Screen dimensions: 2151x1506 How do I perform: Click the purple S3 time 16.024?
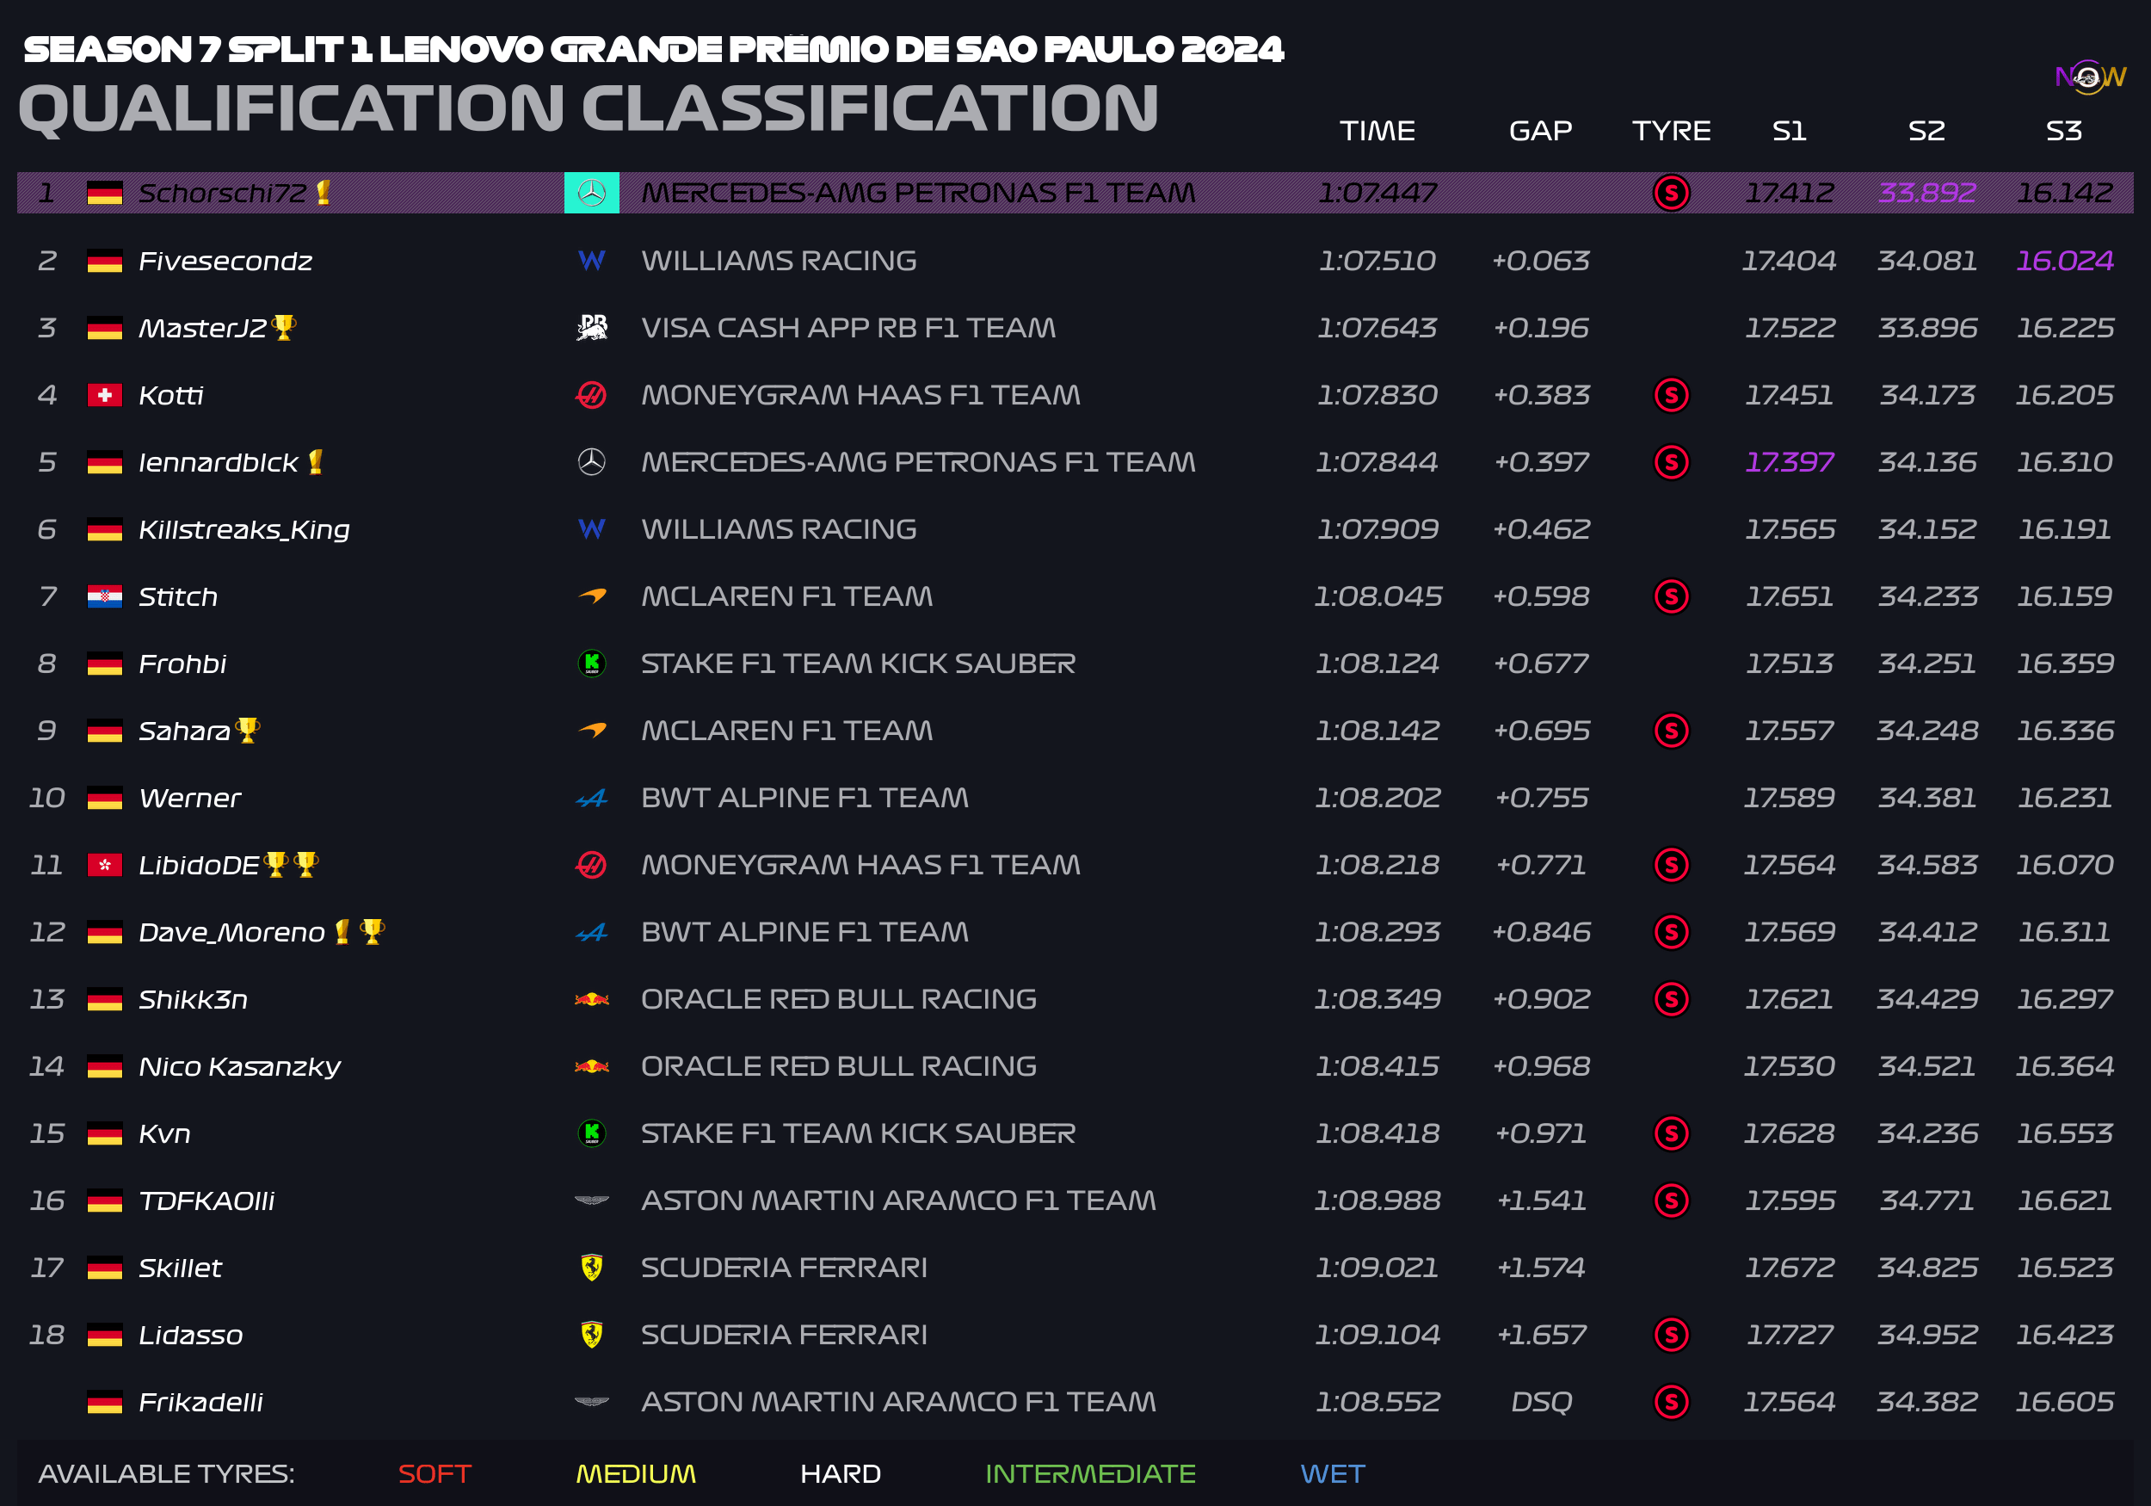[2064, 261]
